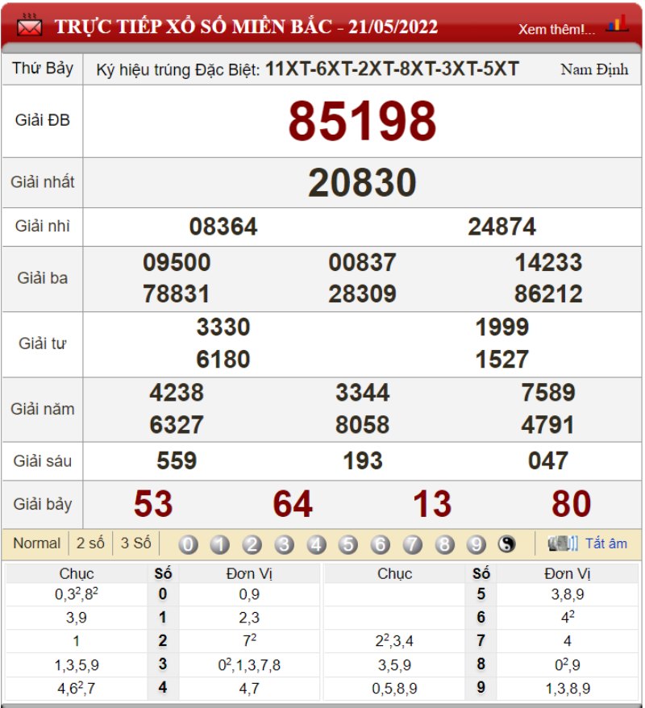Viewport: 645px width, 708px height.
Task: Click the special prize number 85198
Action: pyautogui.click(x=362, y=121)
